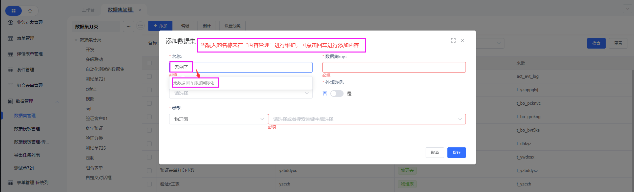Close the 数据集管理 tab with its x icon

point(140,10)
